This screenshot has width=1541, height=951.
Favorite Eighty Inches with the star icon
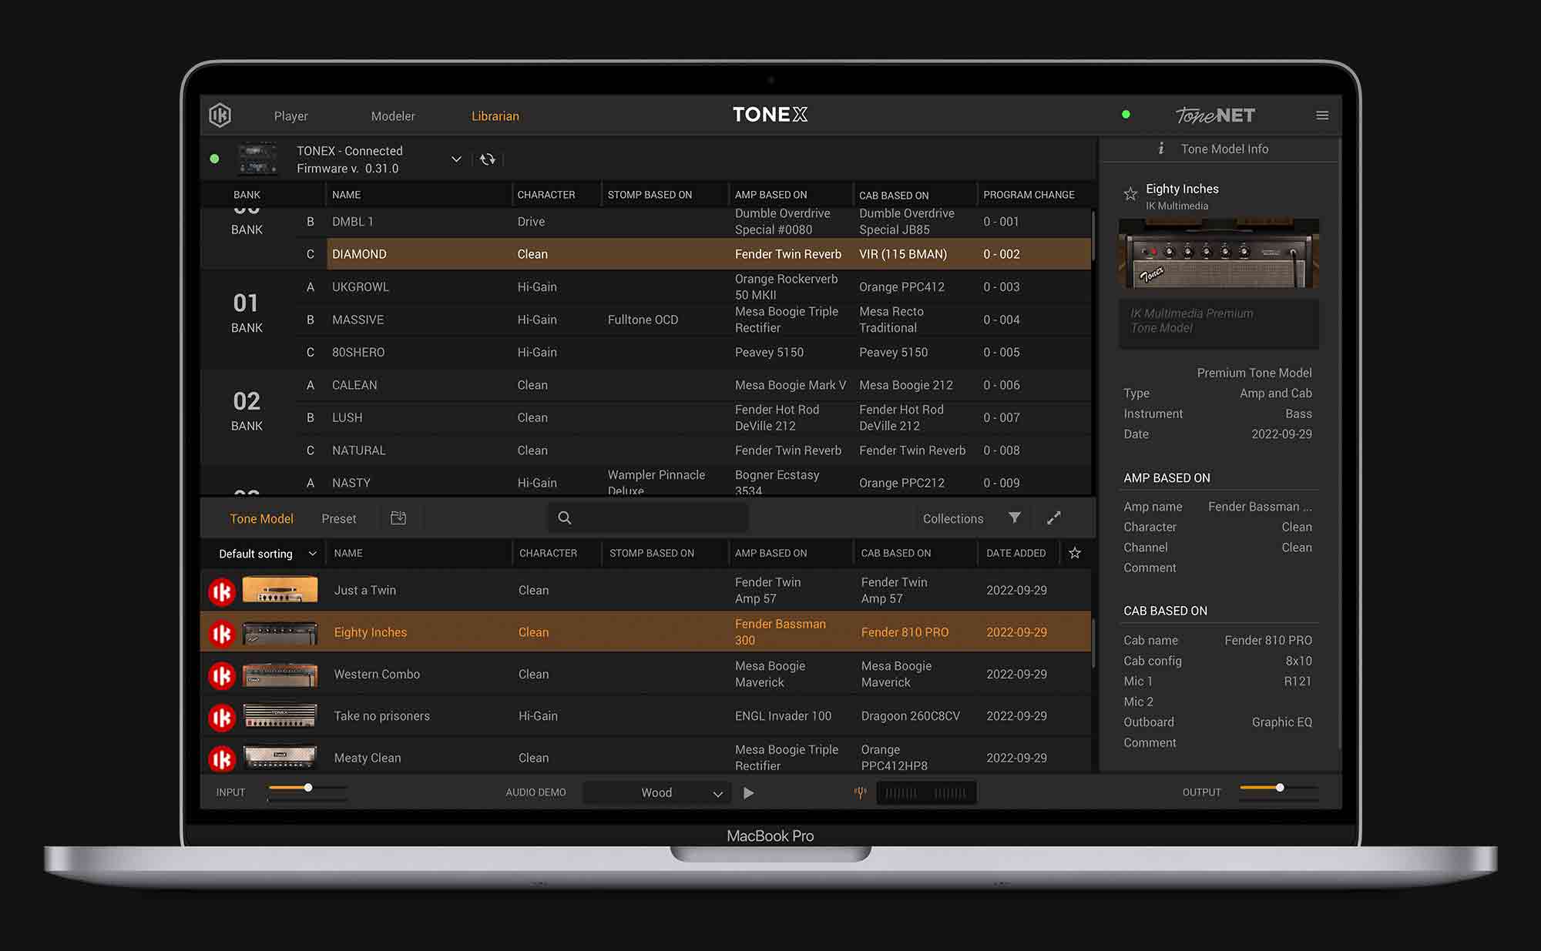[1130, 194]
